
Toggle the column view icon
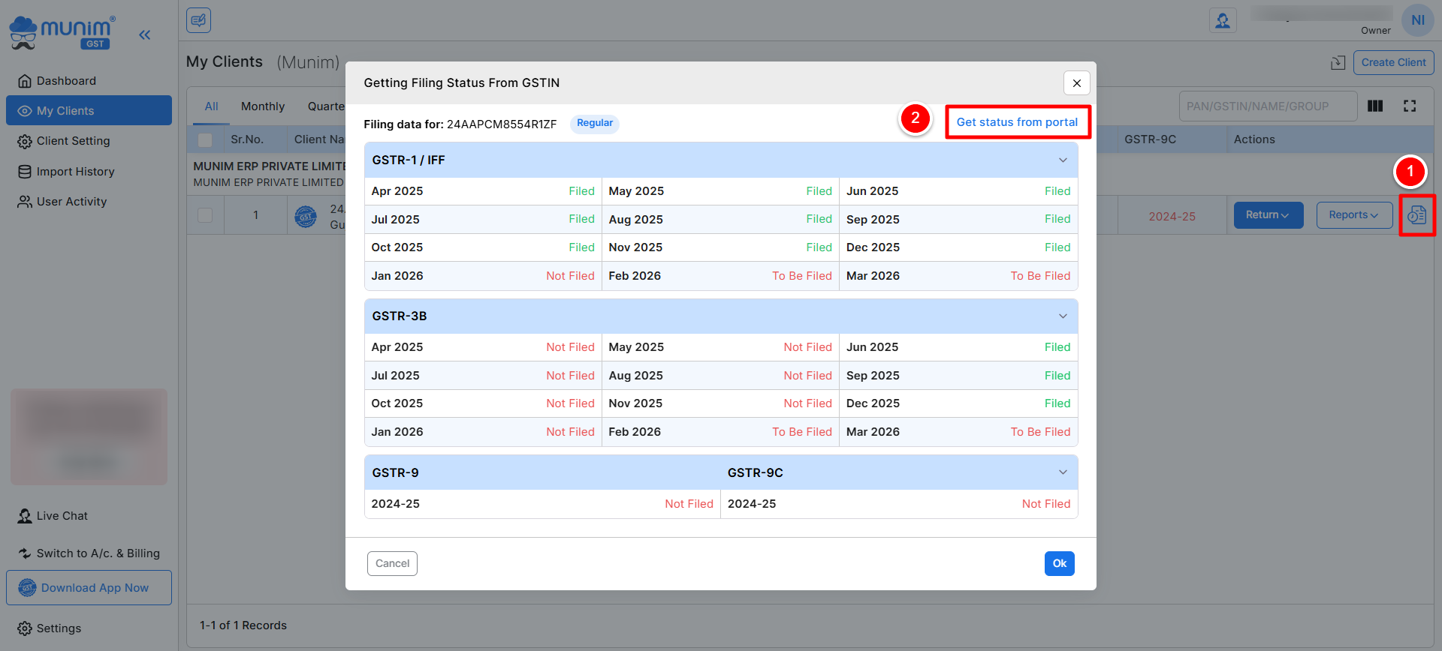coord(1375,106)
